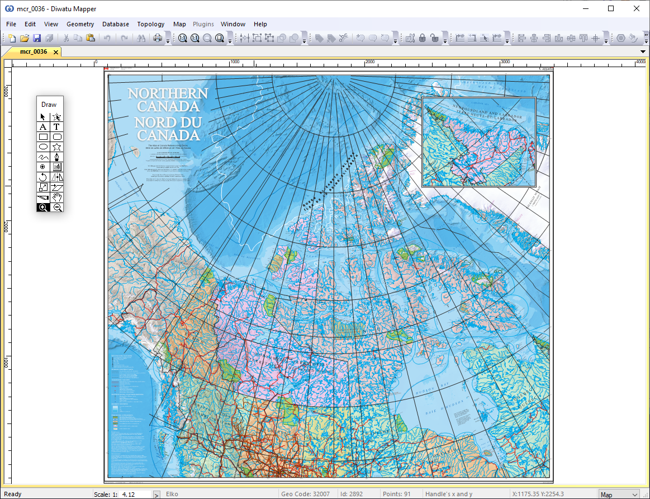The width and height of the screenshot is (650, 499).
Task: Open the panel list dropdown at tab bar right
Action: 642,51
